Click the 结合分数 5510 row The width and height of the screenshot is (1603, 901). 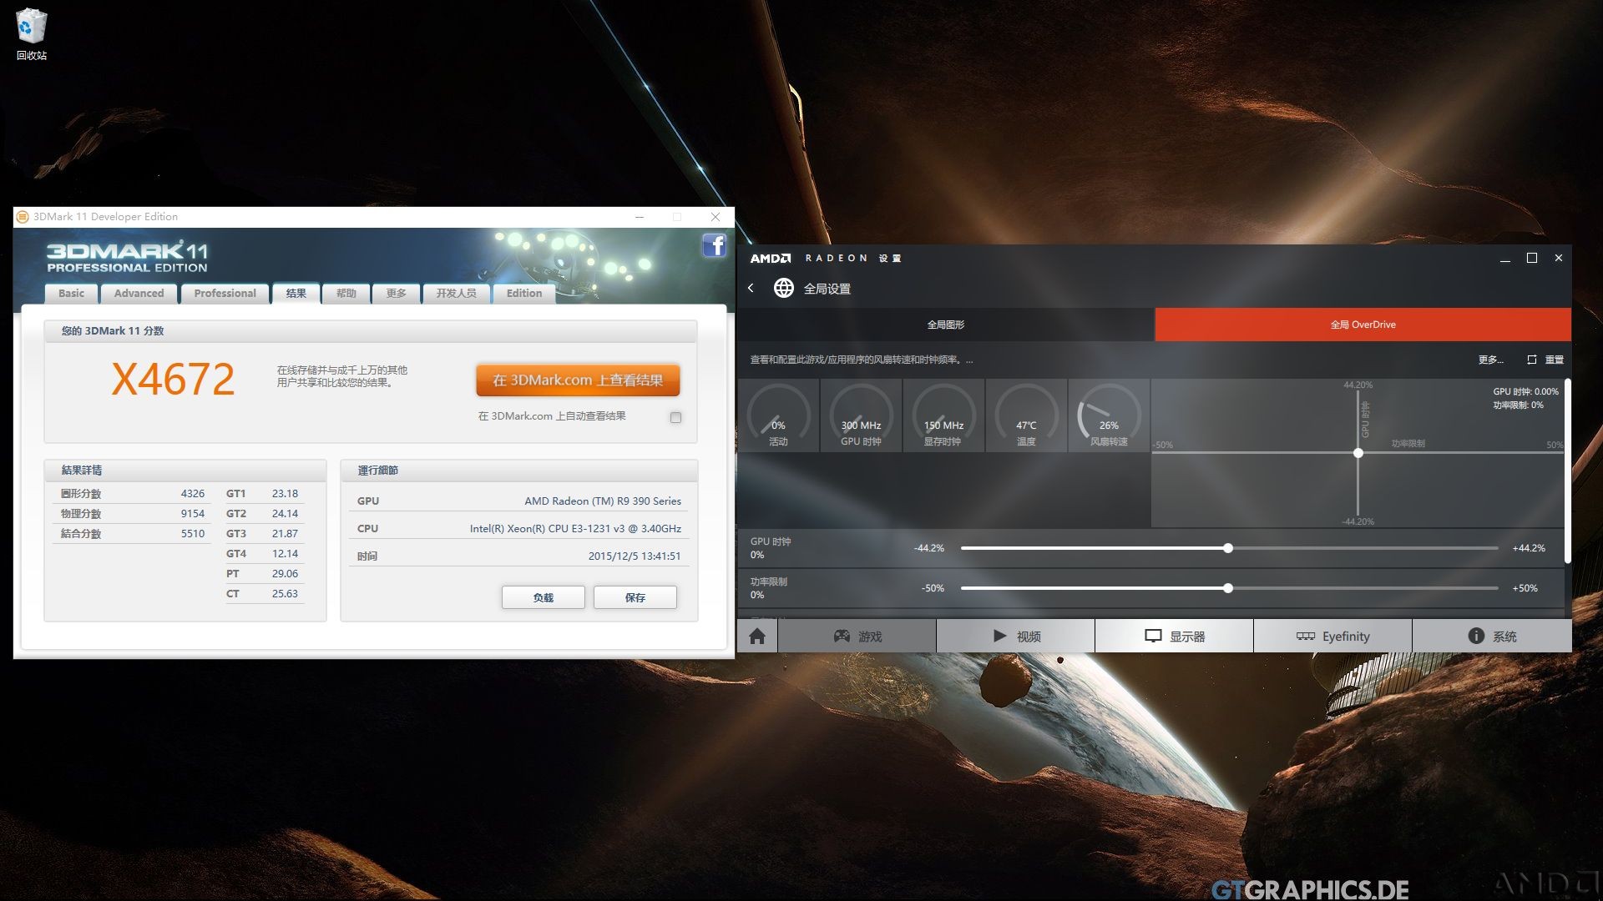[x=132, y=534]
